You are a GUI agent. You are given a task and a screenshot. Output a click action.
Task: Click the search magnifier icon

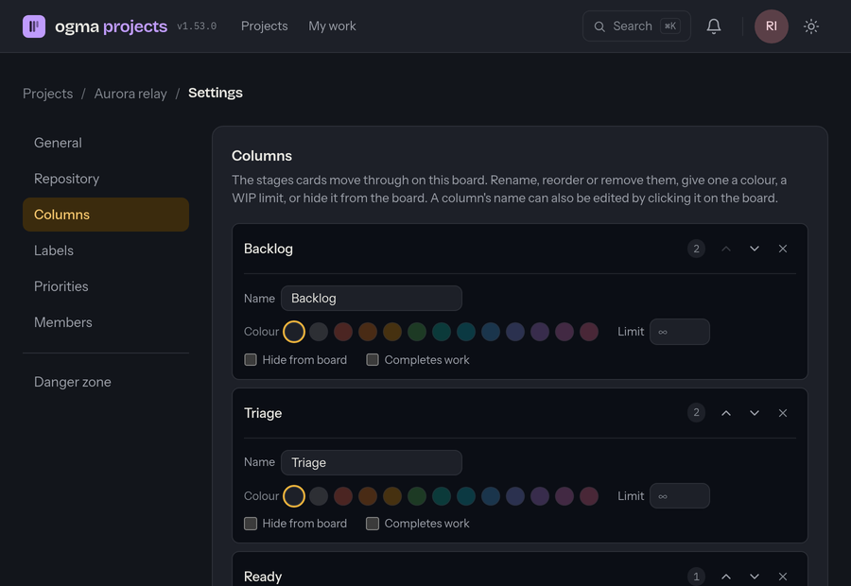pos(599,26)
